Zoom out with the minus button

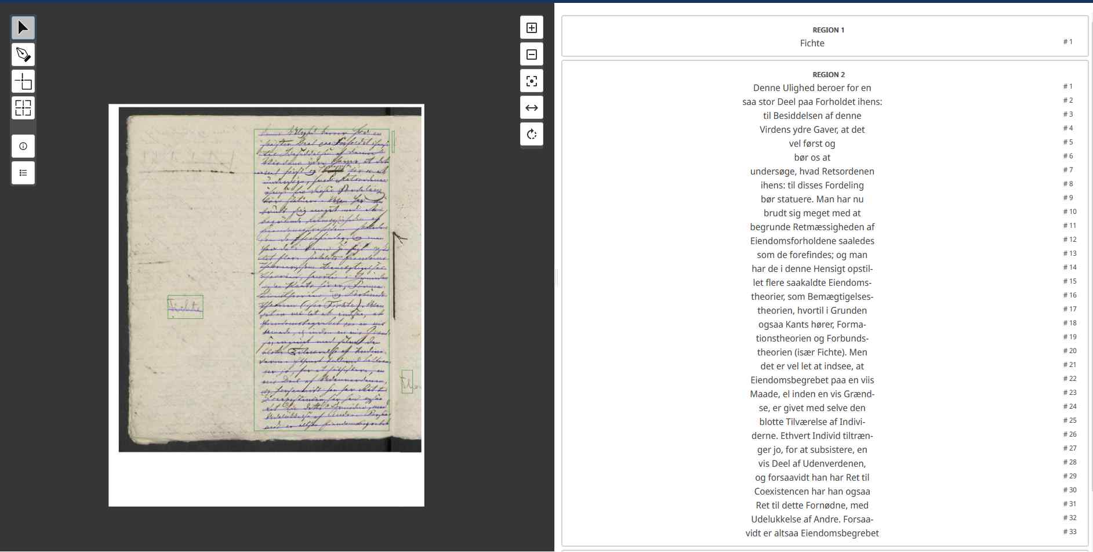pos(531,55)
